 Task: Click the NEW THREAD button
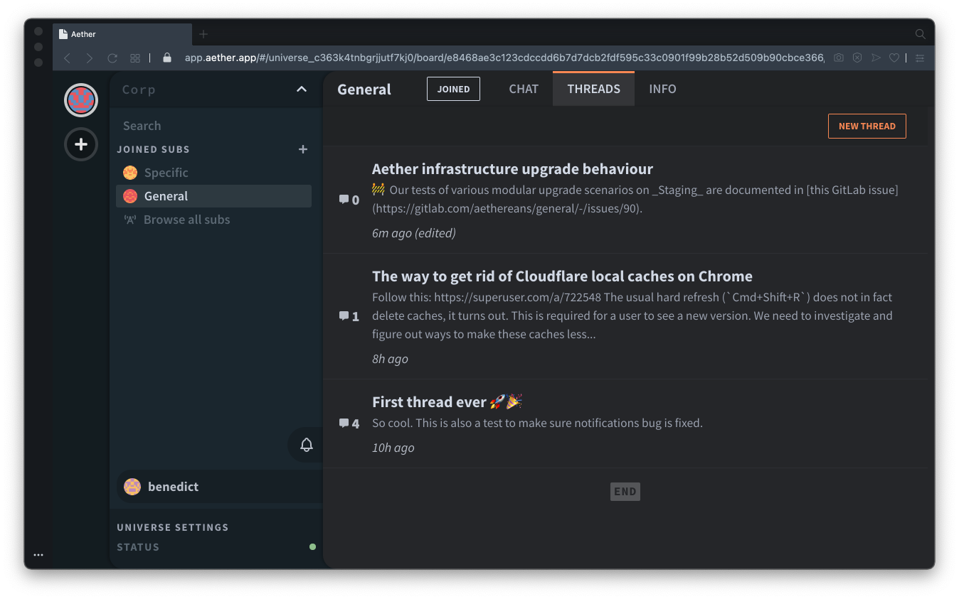click(x=867, y=126)
